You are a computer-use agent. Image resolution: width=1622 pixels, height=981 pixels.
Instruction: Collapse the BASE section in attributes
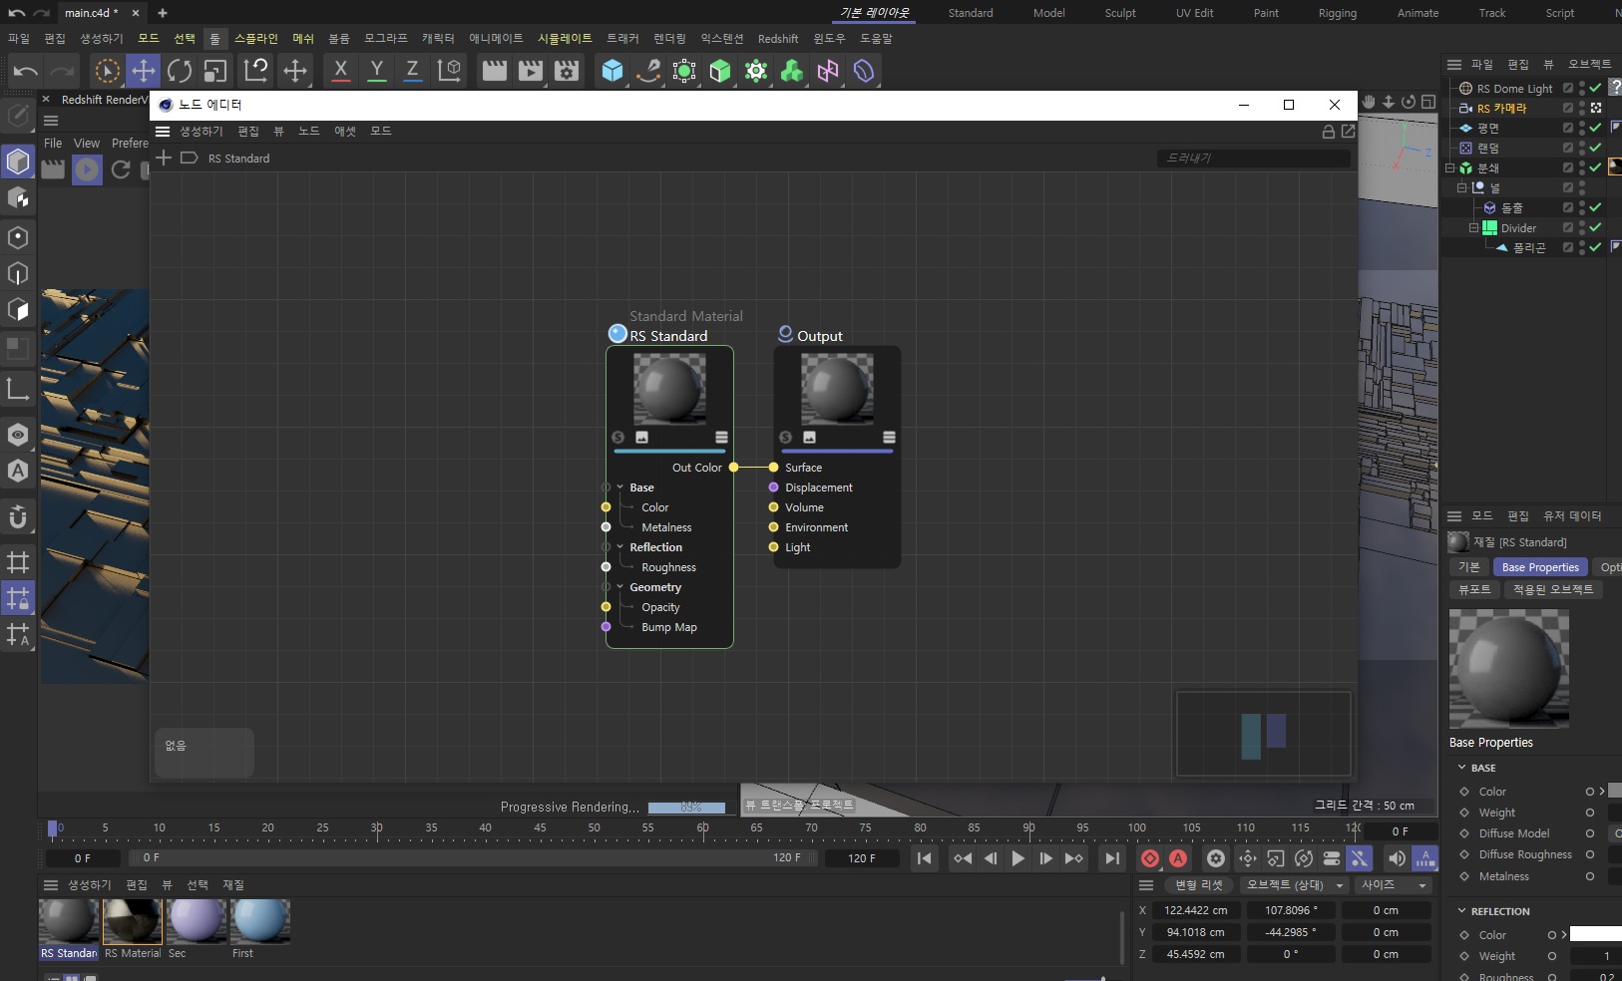[1462, 768]
